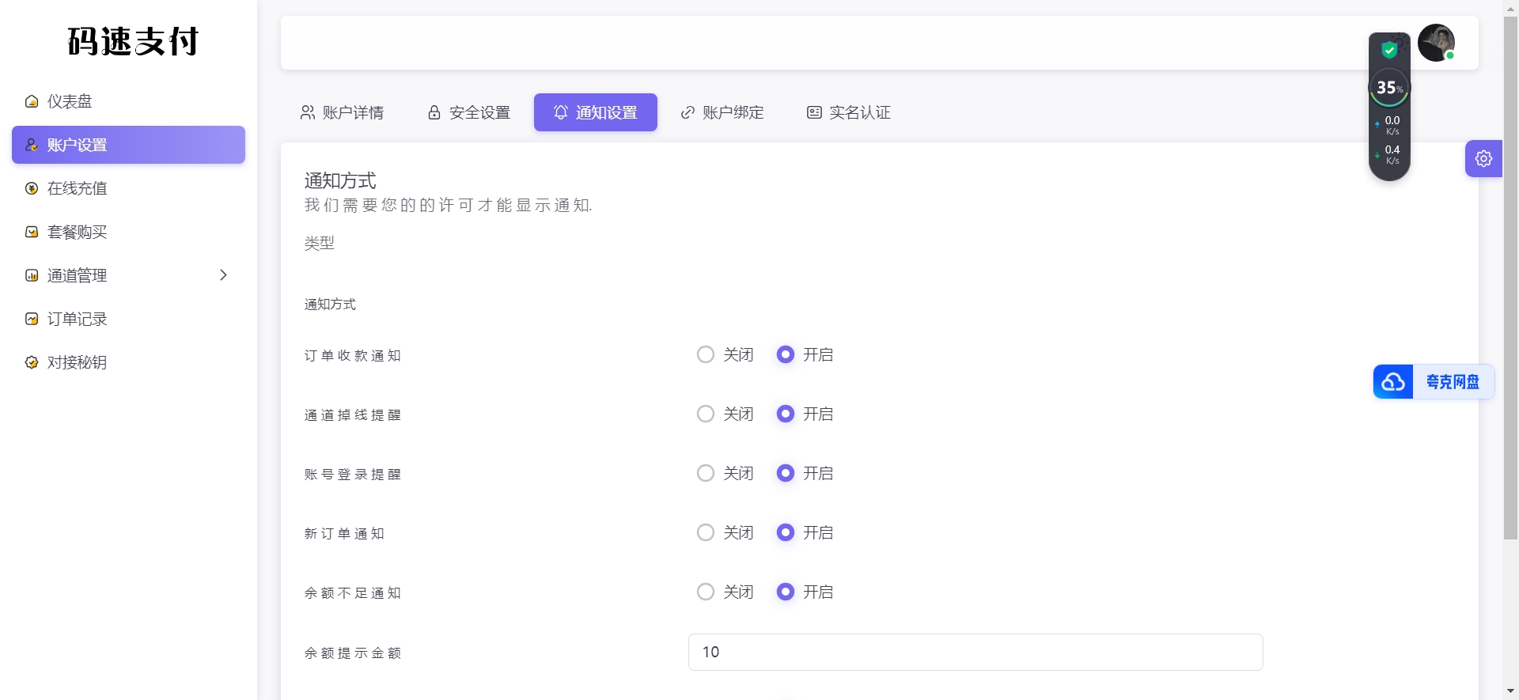The image size is (1519, 700).
Task: Click the 余额提示金额 input field
Action: (x=975, y=652)
